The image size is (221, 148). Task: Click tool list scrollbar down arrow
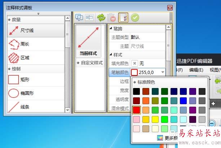[67, 110]
